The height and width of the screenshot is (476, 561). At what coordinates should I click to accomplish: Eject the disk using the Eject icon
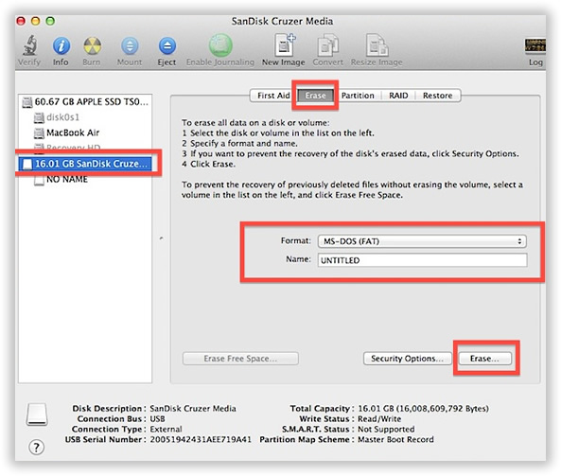167,45
